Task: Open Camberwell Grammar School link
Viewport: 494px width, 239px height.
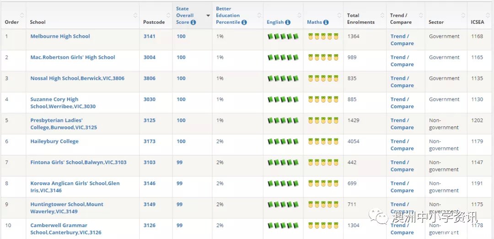Action: [66, 229]
